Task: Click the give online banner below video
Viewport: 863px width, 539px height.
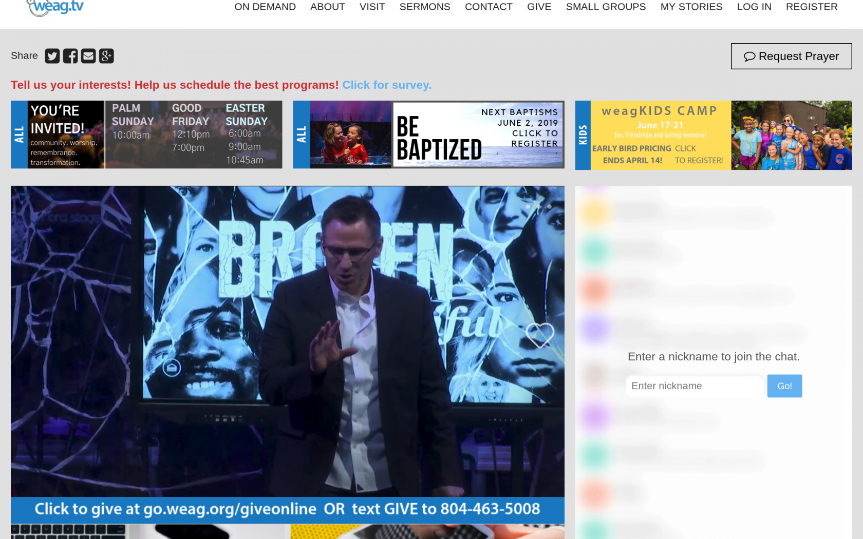Action: (x=287, y=509)
